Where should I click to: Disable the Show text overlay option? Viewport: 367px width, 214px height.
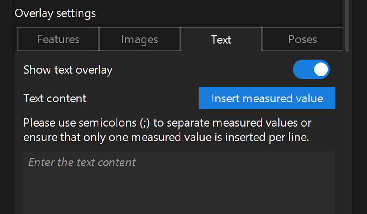click(311, 69)
